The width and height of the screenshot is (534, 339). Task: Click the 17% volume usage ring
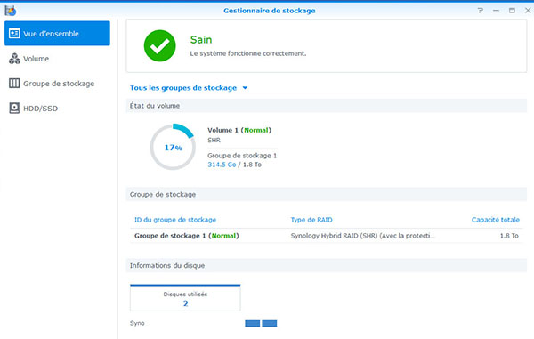[x=173, y=147]
